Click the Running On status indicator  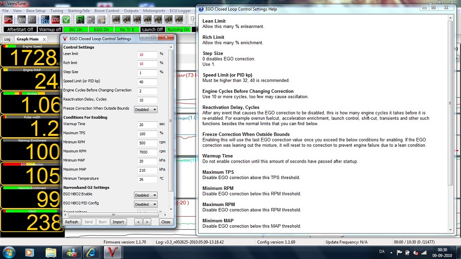coord(178,29)
